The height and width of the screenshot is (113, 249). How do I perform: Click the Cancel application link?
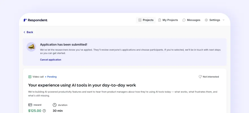click(50, 60)
